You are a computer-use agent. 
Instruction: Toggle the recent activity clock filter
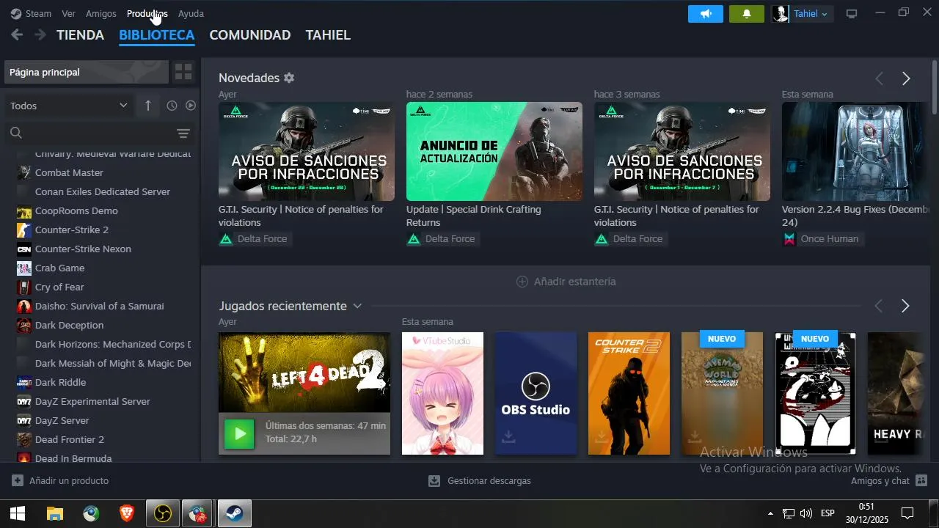coord(172,106)
